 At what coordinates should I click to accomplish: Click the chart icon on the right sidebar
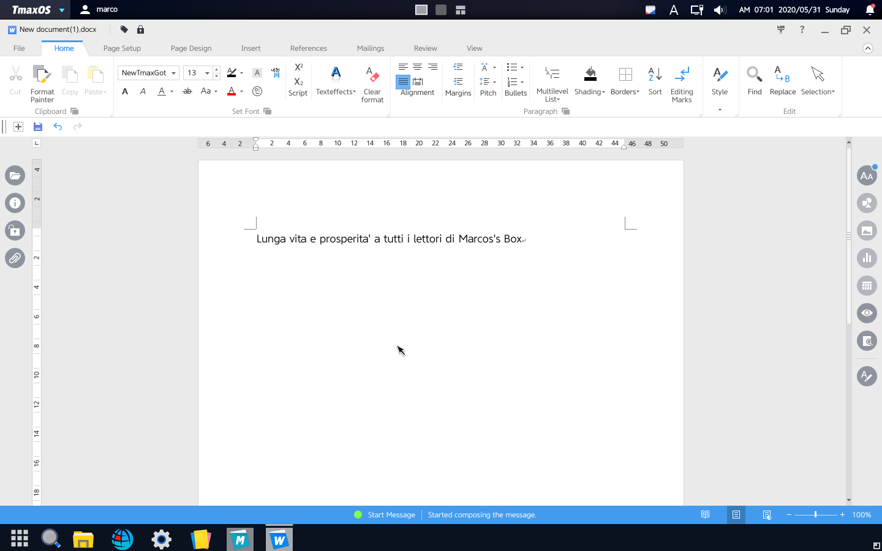866,258
